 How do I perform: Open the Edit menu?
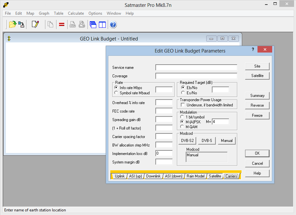coord(19,13)
